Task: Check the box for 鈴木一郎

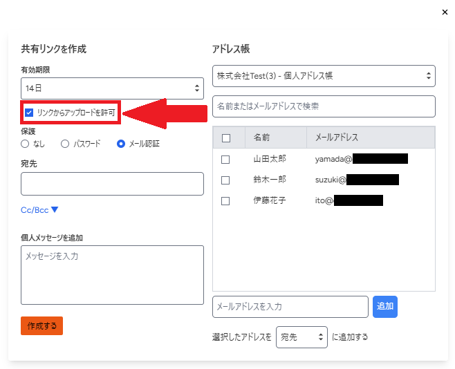Action: click(x=225, y=180)
